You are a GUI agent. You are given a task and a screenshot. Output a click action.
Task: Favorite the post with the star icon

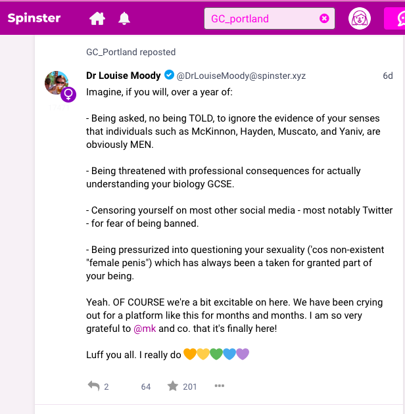click(x=173, y=386)
